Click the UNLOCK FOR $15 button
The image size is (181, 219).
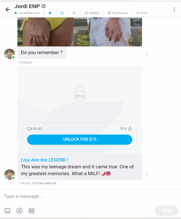click(80, 140)
